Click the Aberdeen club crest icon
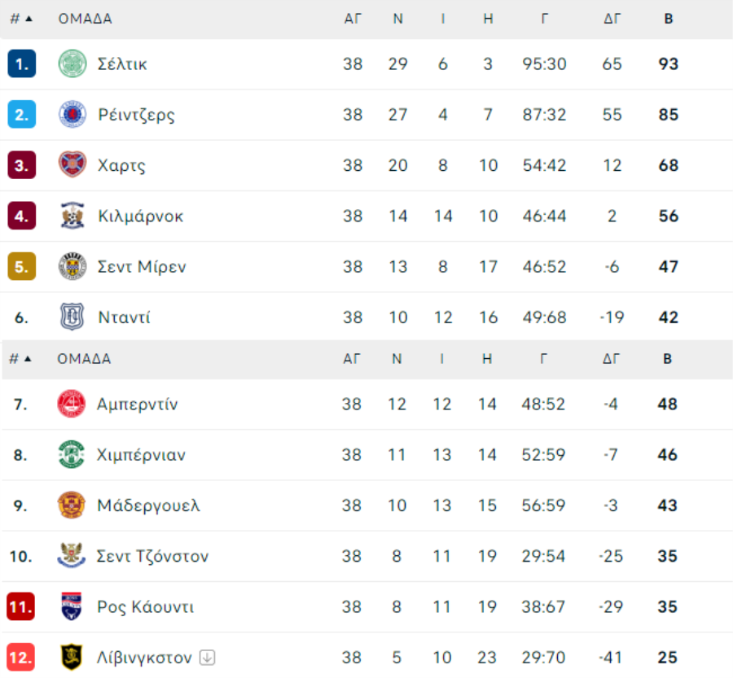The height and width of the screenshot is (678, 733). point(71,403)
